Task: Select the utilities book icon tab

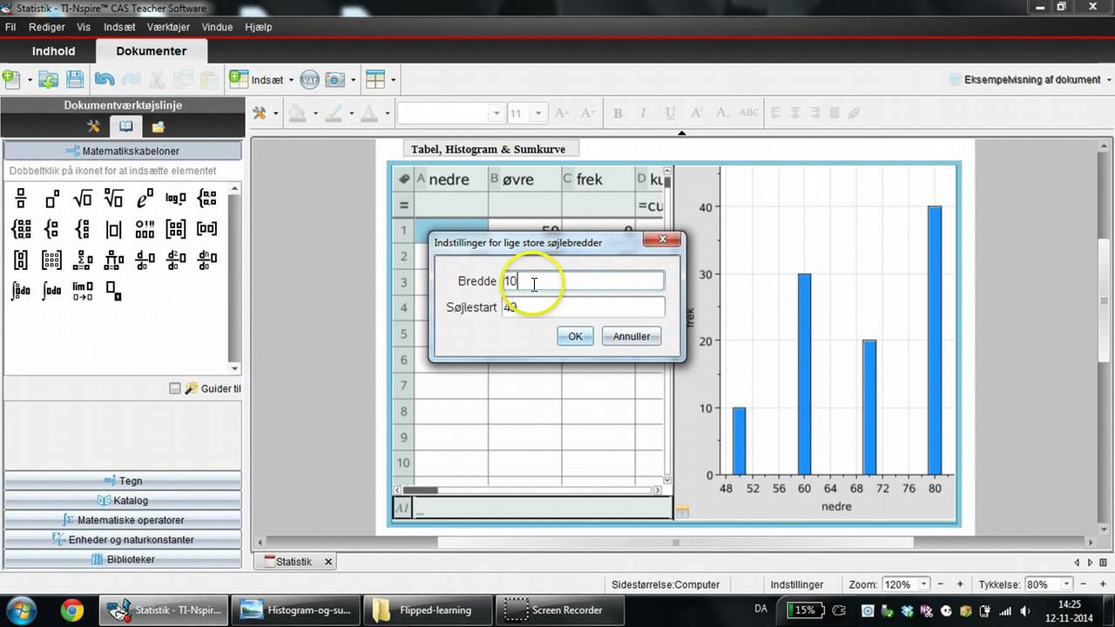Action: click(125, 126)
